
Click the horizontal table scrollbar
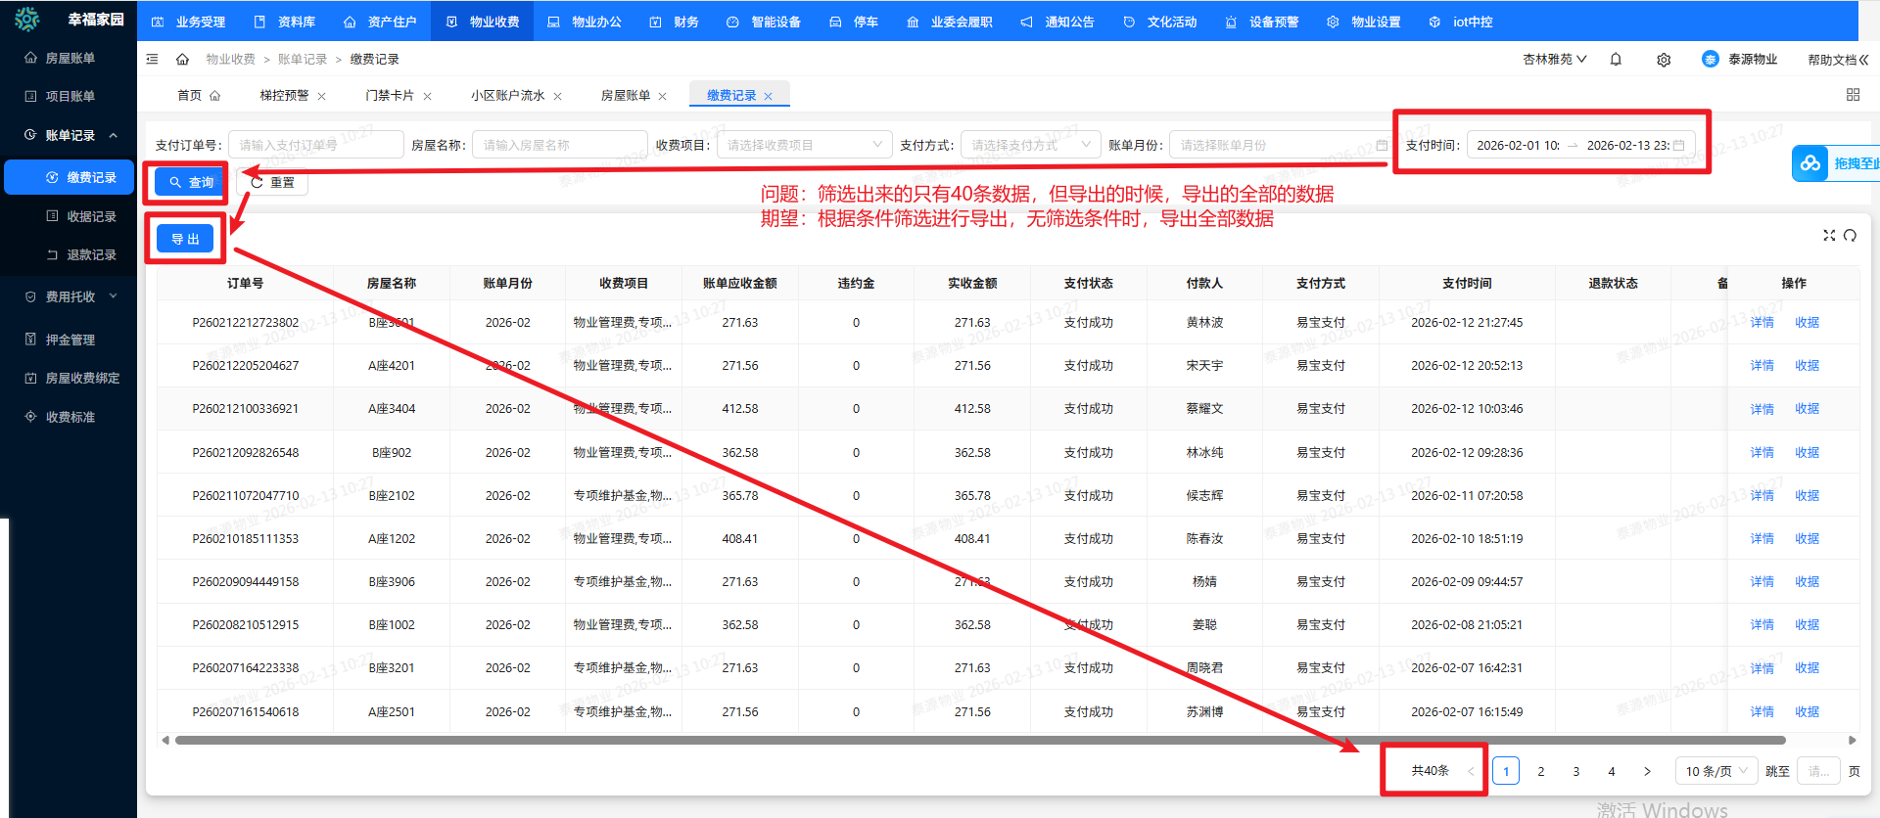coord(979,741)
